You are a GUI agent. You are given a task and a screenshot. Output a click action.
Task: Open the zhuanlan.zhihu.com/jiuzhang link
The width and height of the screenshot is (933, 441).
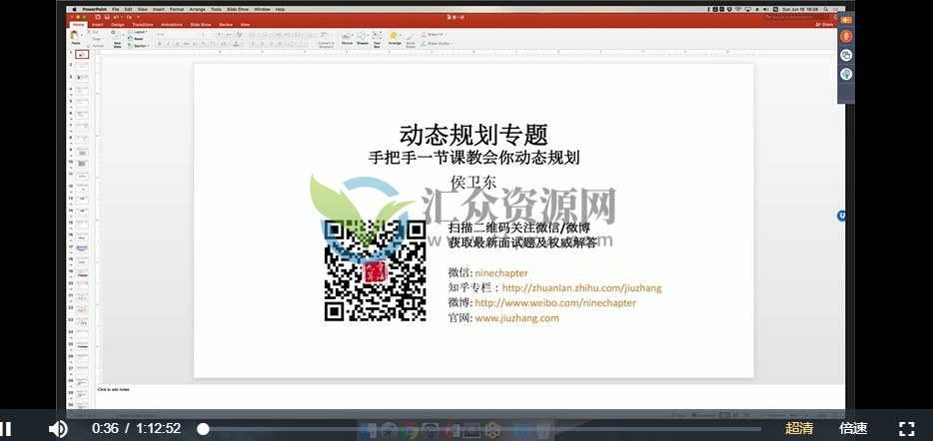tap(581, 287)
